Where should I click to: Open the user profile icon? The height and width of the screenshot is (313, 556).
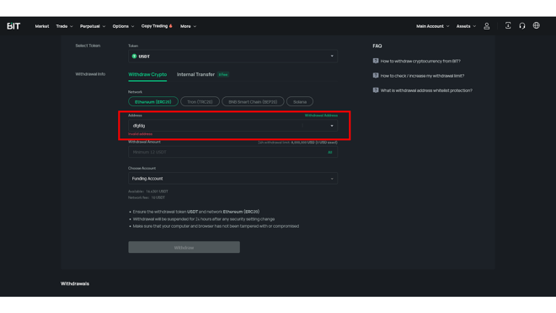point(487,26)
